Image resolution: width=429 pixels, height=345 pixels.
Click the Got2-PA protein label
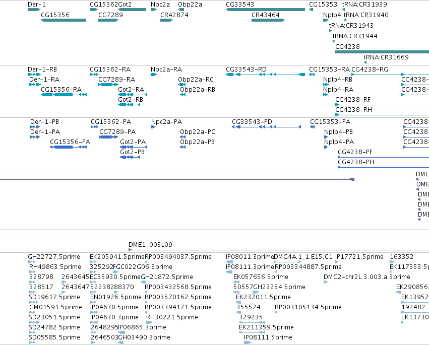pos(133,142)
